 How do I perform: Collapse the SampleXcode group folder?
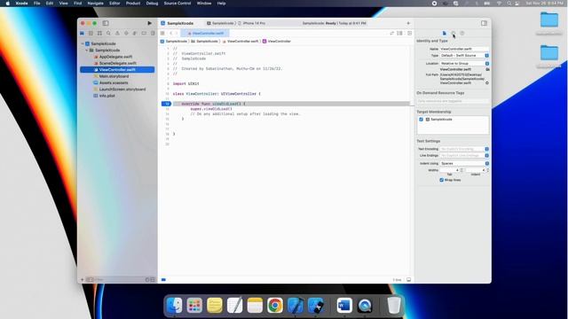[87, 51]
